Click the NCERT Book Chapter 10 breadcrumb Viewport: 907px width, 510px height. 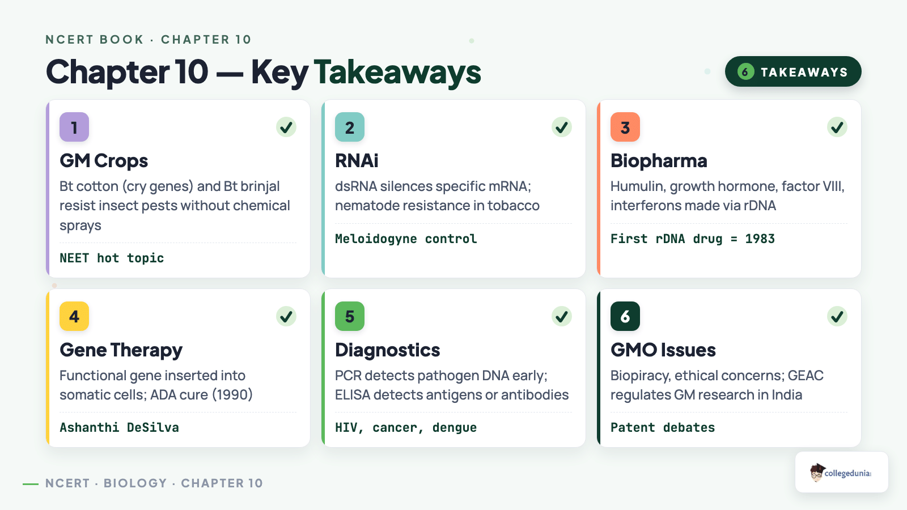click(x=149, y=40)
